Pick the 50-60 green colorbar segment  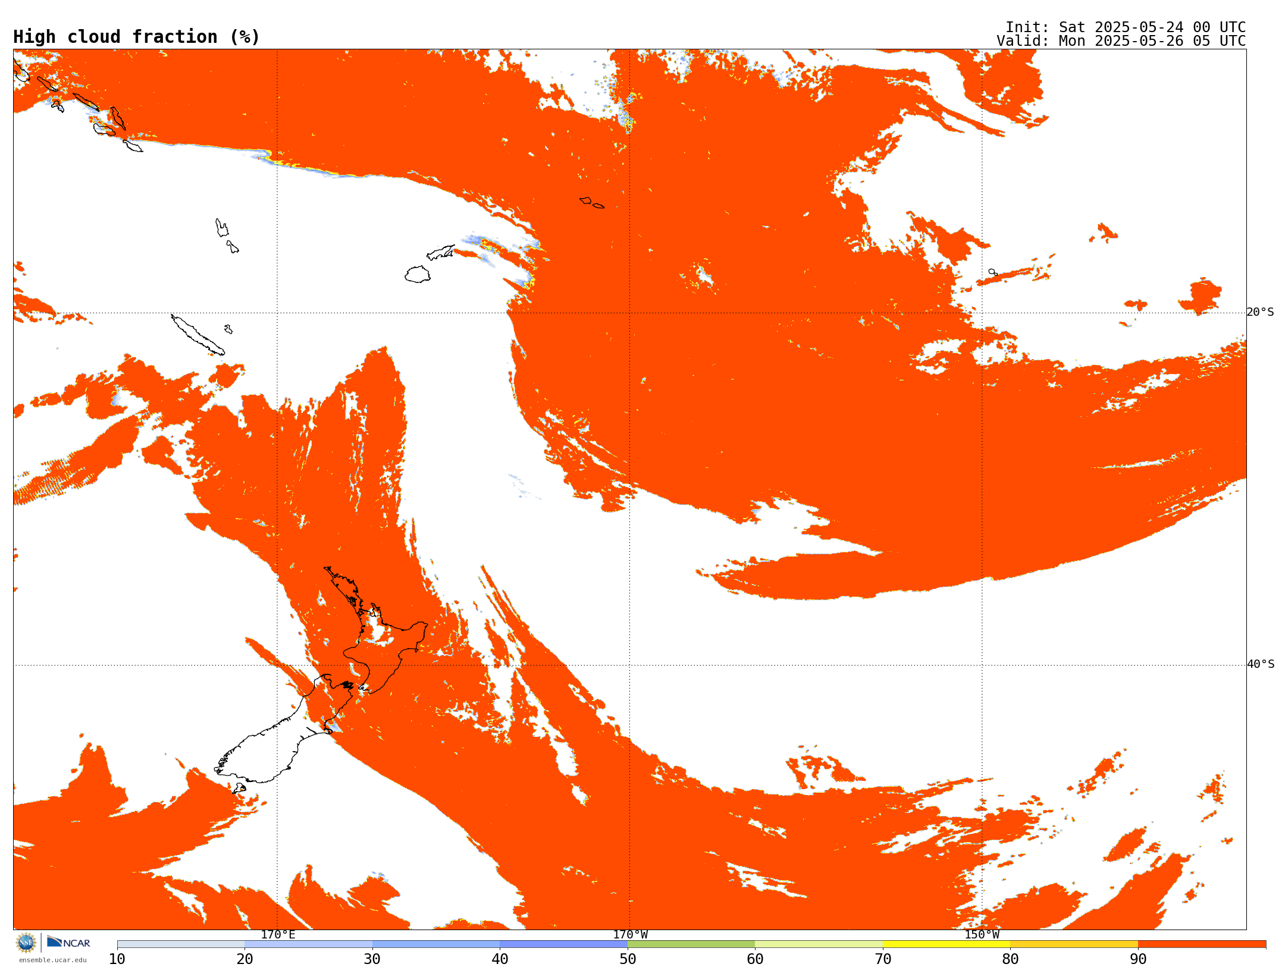click(x=691, y=944)
